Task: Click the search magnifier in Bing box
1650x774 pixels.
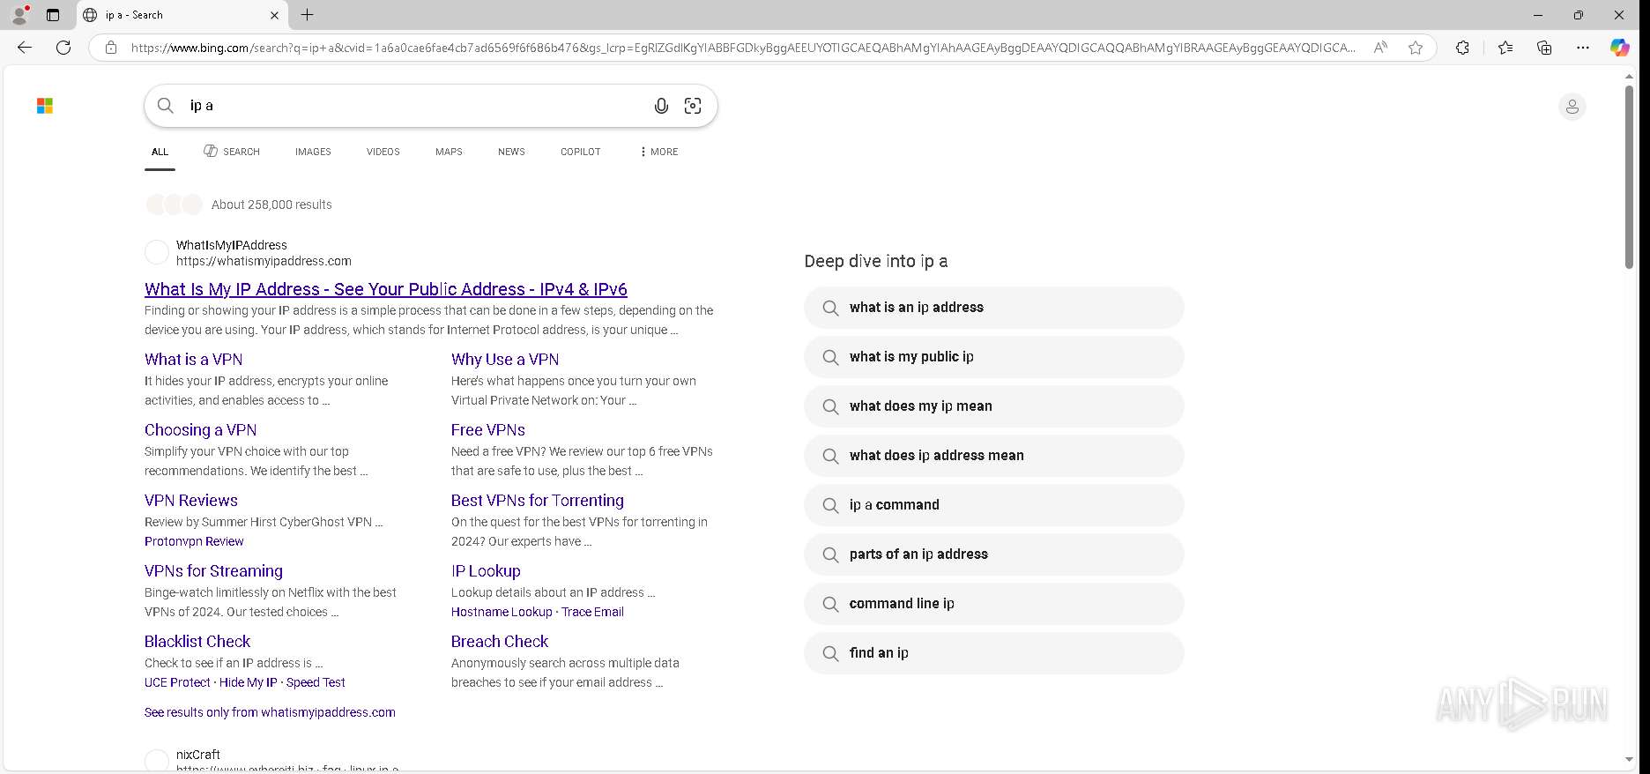Action: pyautogui.click(x=166, y=106)
